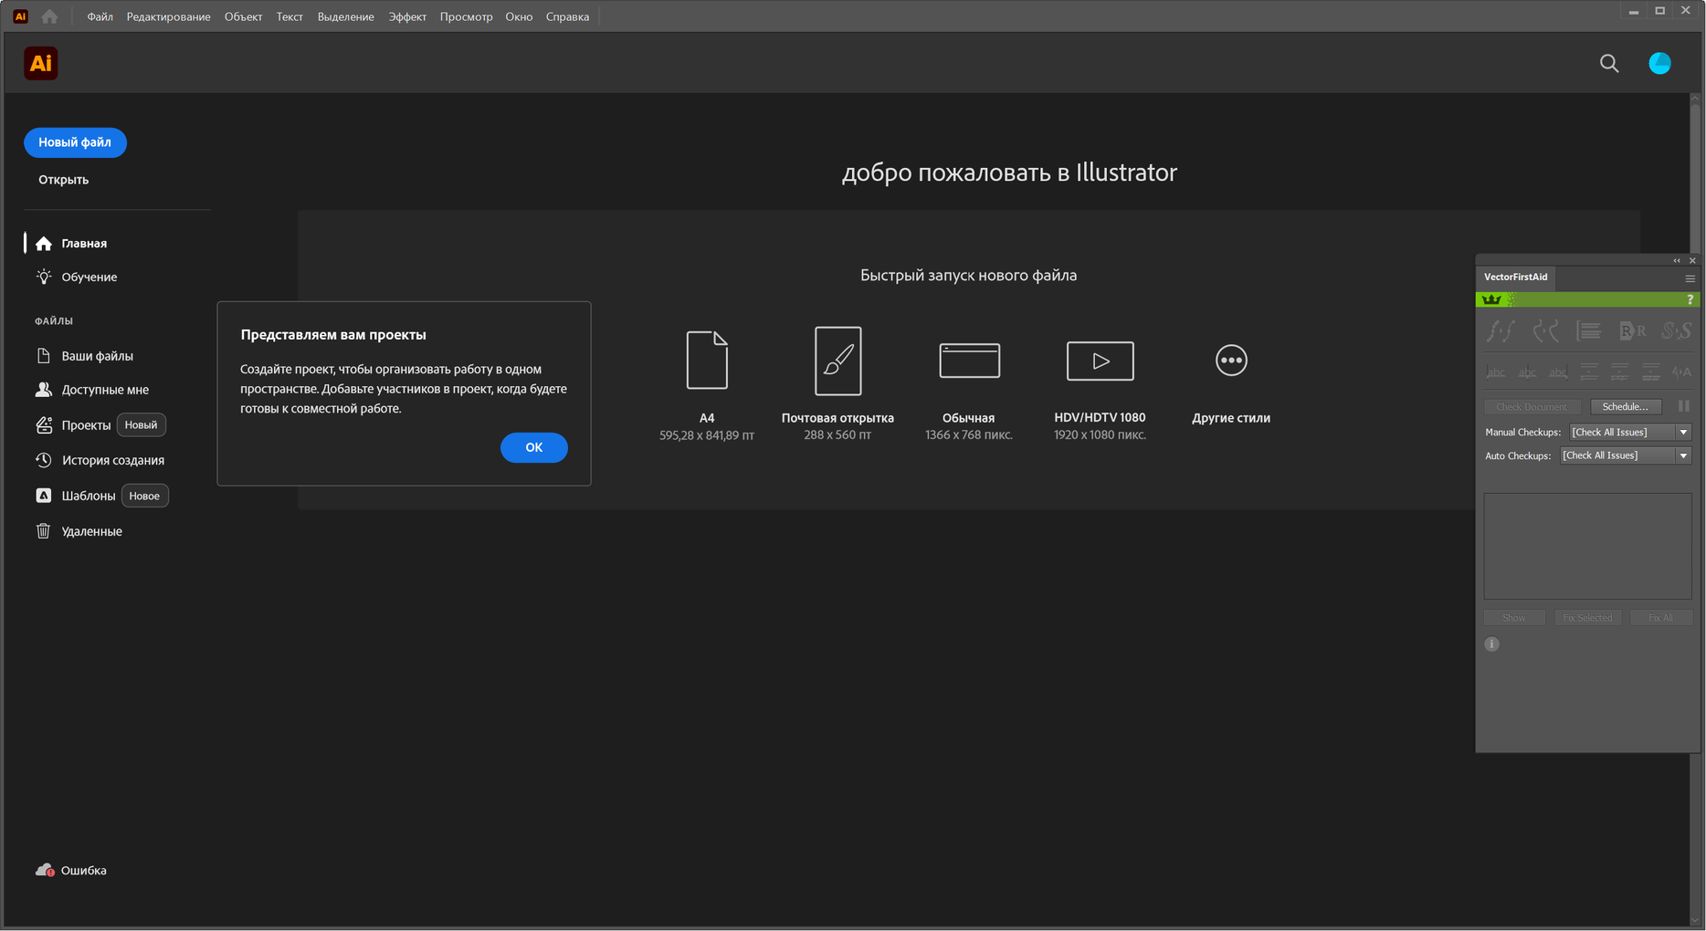Click the search magnifier icon
The height and width of the screenshot is (931, 1706).
click(1609, 63)
